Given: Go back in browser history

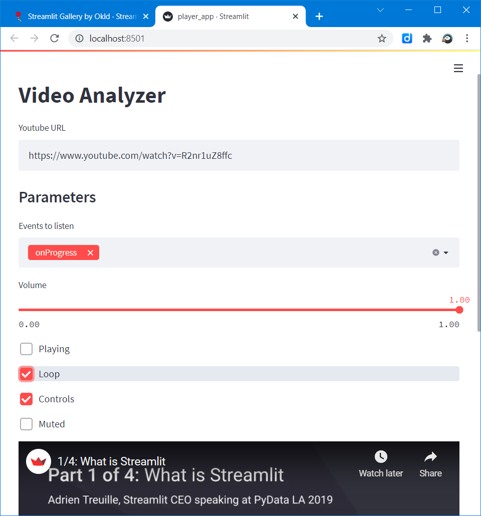Looking at the screenshot, I should pyautogui.click(x=14, y=38).
